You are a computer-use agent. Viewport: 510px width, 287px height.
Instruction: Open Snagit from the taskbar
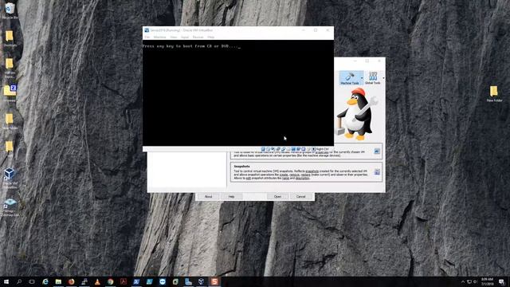pyautogui.click(x=214, y=281)
